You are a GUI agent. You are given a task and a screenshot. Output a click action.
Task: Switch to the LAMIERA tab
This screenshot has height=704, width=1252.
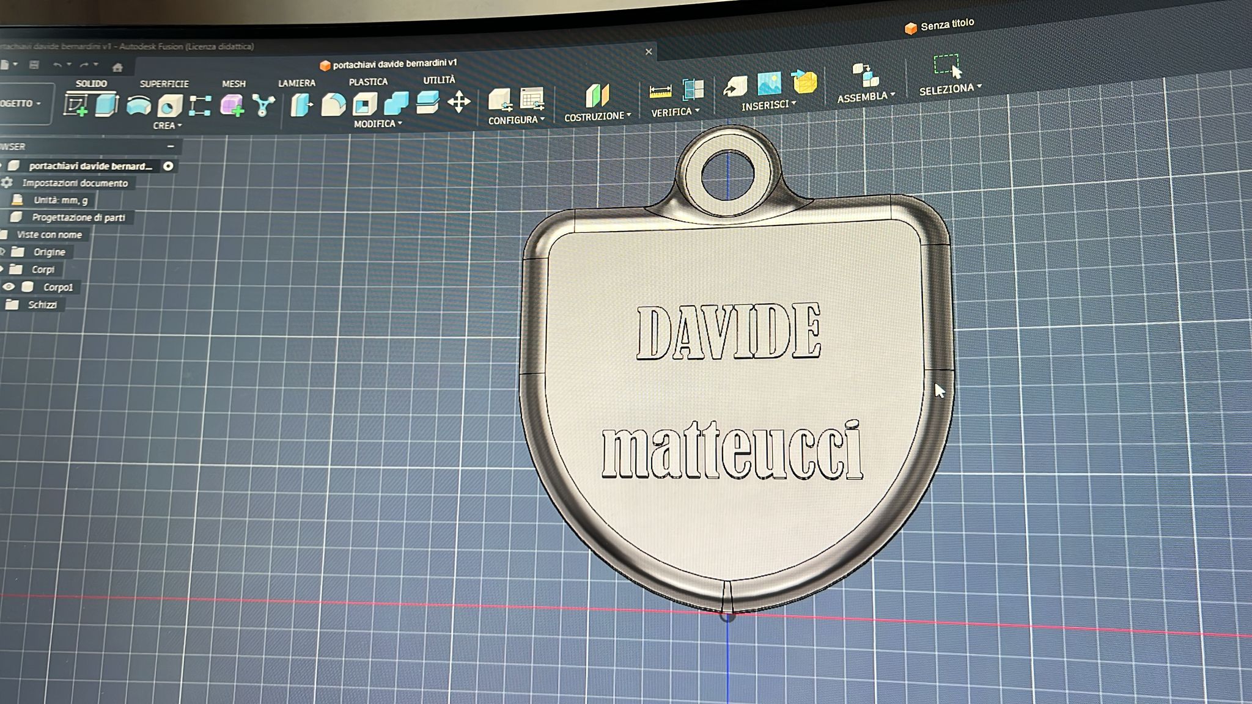click(x=296, y=82)
